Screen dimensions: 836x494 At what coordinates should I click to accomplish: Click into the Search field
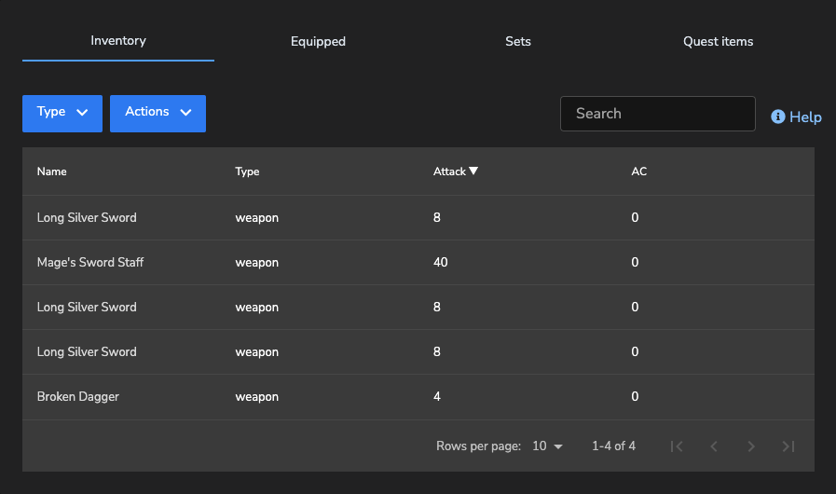[657, 114]
